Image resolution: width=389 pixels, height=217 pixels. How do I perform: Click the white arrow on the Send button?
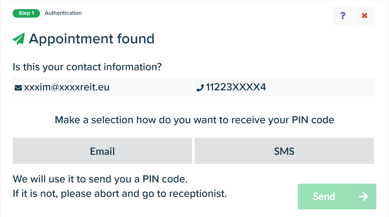tap(363, 197)
